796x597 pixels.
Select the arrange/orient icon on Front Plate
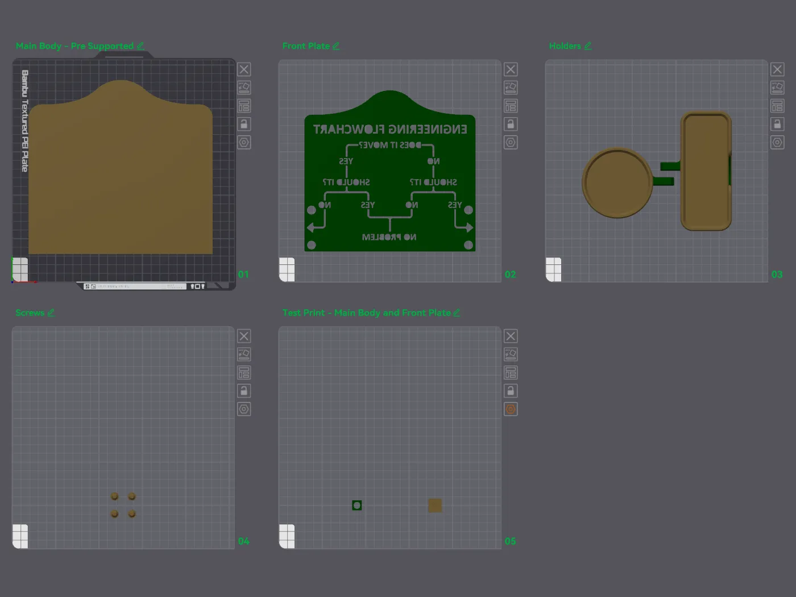(511, 87)
